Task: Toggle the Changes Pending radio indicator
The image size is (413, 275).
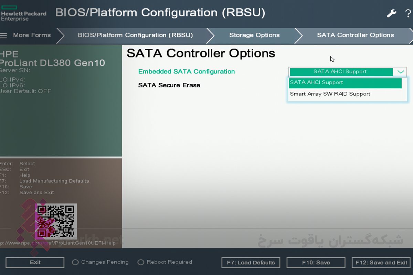Action: [75, 262]
